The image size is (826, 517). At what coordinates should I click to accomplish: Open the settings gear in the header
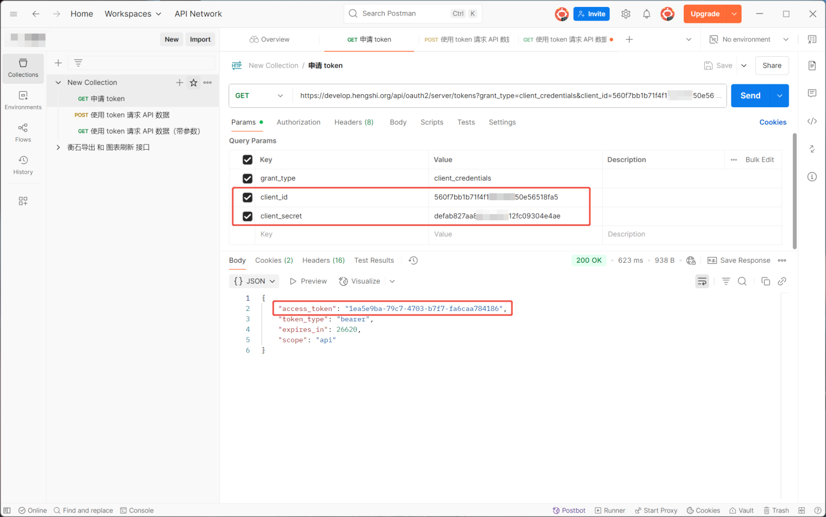(x=626, y=14)
